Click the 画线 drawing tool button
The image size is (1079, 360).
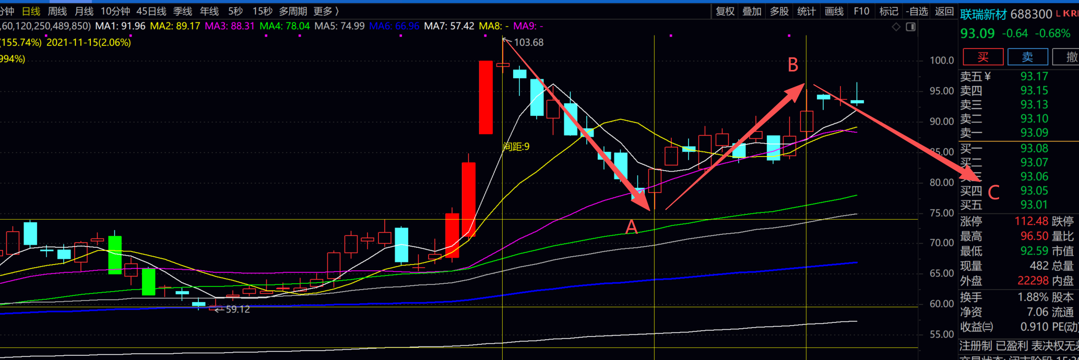[834, 11]
